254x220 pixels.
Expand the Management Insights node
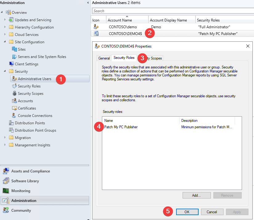(x=5, y=145)
